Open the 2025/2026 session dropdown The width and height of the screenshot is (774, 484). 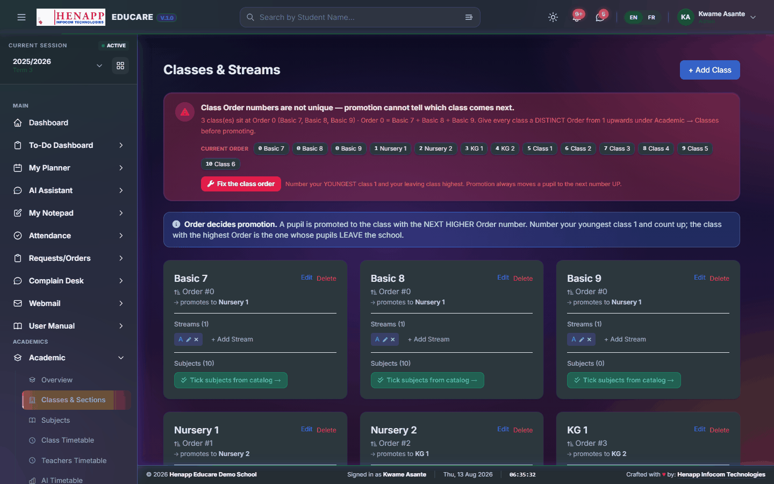(x=56, y=66)
